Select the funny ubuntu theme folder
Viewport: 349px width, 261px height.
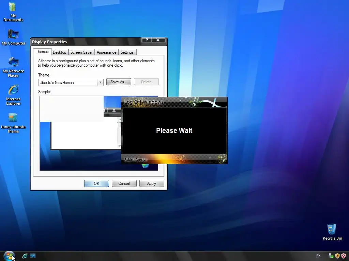pos(13,123)
